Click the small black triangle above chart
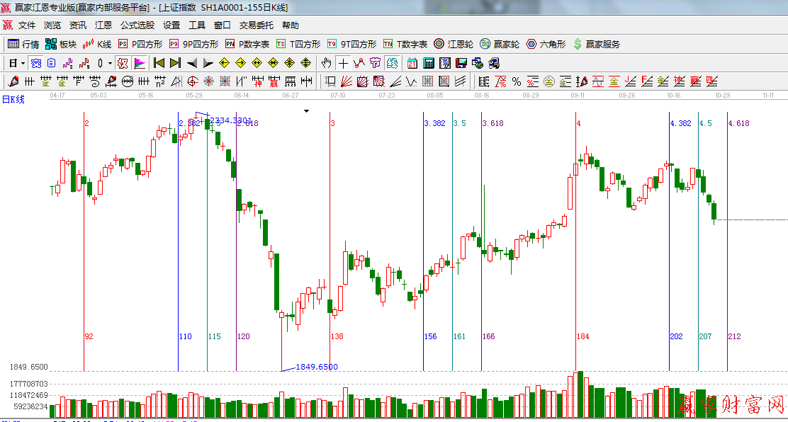Image resolution: width=788 pixels, height=422 pixels. pyautogui.click(x=307, y=111)
